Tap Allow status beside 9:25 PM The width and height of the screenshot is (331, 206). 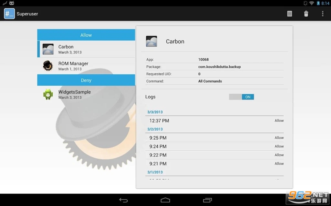tap(279, 138)
